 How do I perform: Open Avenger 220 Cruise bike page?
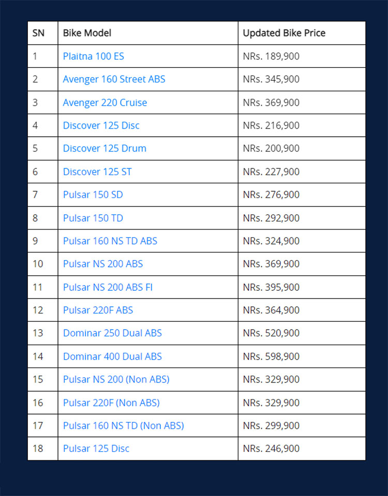click(x=105, y=103)
